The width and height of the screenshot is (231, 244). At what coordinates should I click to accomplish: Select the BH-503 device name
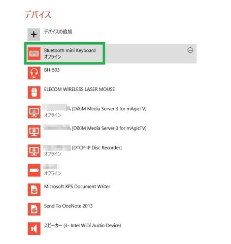[52, 70]
